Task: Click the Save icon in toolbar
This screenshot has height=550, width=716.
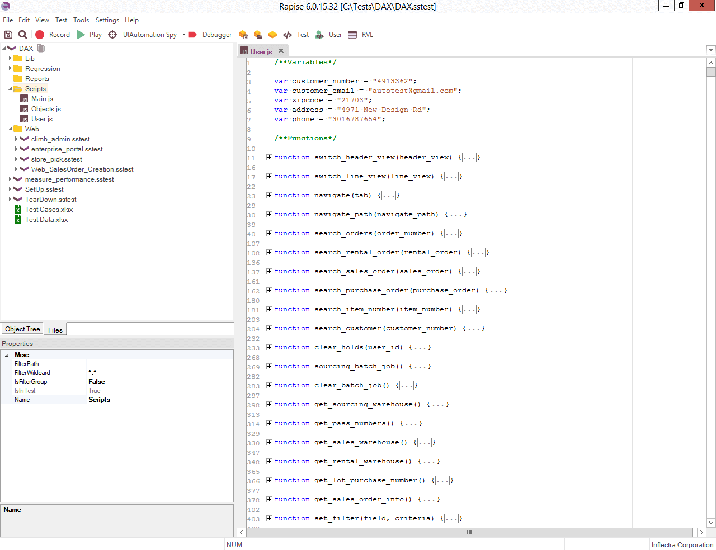Action: pos(8,35)
